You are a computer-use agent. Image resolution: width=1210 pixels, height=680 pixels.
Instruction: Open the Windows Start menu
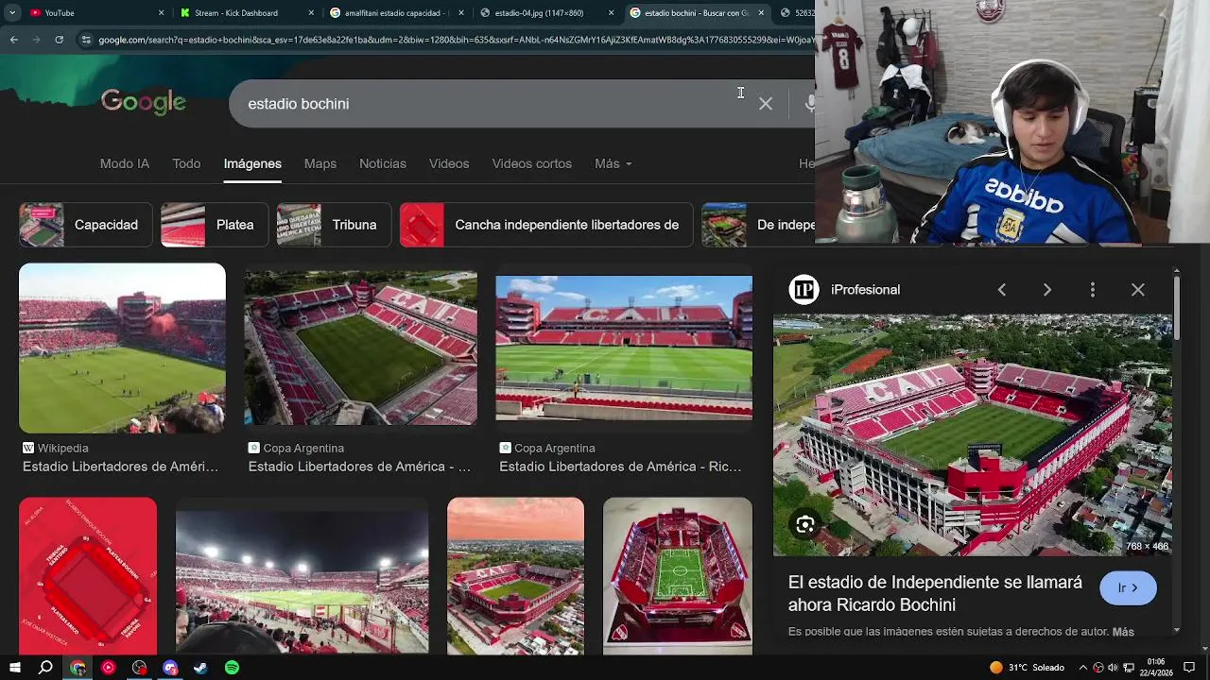click(14, 668)
